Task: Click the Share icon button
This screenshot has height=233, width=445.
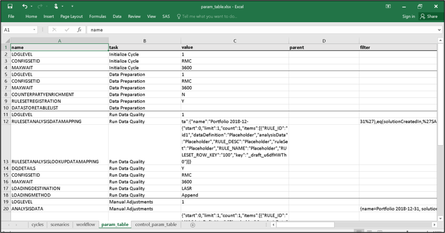Action: click(429, 16)
